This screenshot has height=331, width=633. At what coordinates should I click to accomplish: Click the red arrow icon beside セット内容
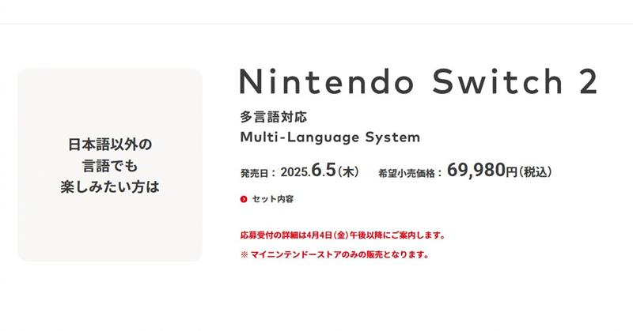[x=244, y=199]
